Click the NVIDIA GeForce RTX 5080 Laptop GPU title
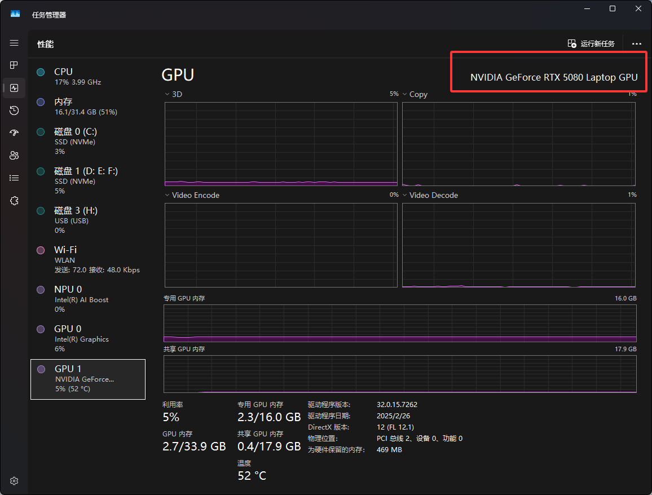 click(554, 77)
